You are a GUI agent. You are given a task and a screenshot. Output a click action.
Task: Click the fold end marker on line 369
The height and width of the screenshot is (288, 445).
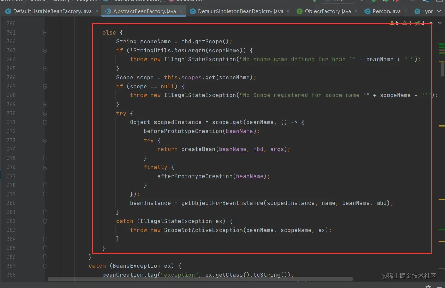click(x=45, y=104)
